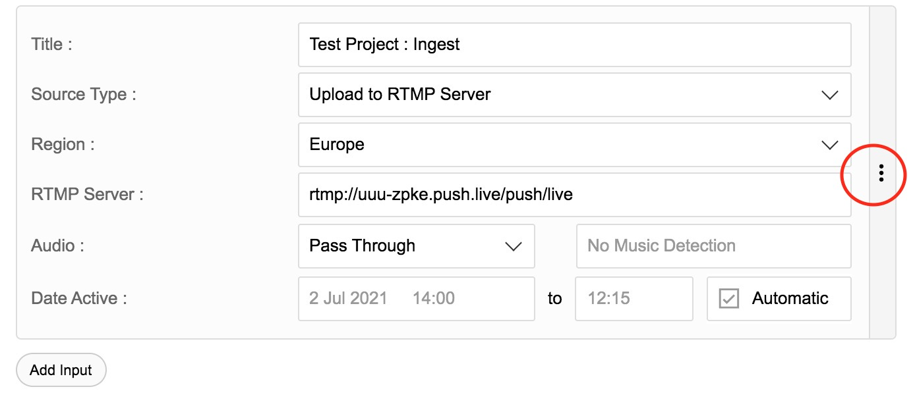Click the start date field 2 Jul 2021

click(x=417, y=299)
